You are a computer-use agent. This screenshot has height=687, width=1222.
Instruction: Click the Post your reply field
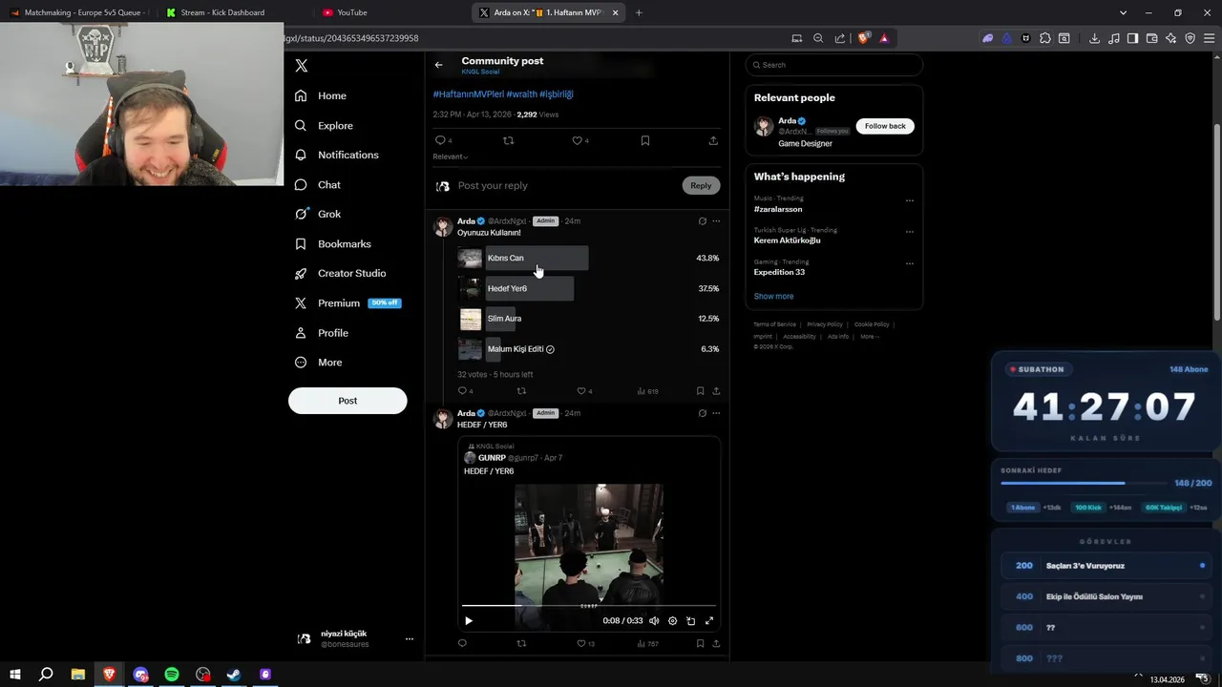(563, 185)
